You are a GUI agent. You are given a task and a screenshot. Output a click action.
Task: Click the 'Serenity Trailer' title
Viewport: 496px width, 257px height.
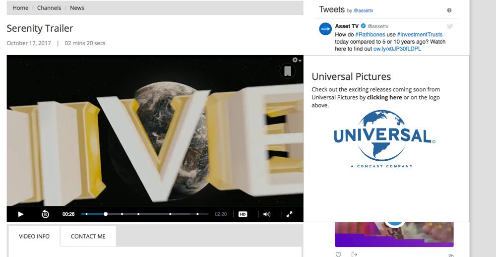tap(40, 28)
